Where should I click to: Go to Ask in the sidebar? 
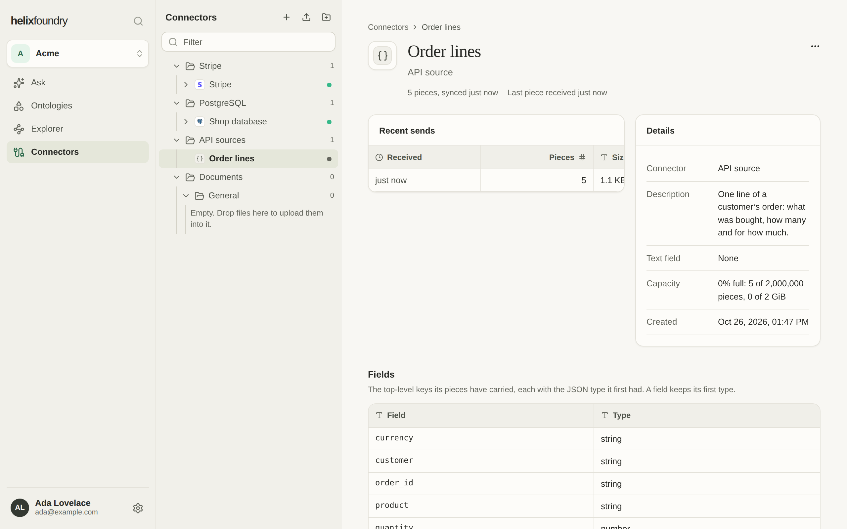pyautogui.click(x=78, y=83)
